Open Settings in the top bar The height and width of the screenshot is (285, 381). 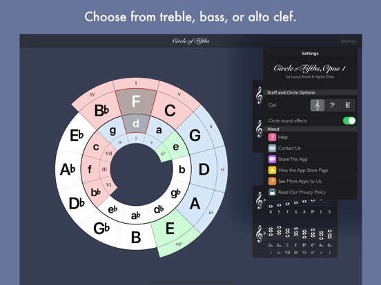[x=349, y=41]
